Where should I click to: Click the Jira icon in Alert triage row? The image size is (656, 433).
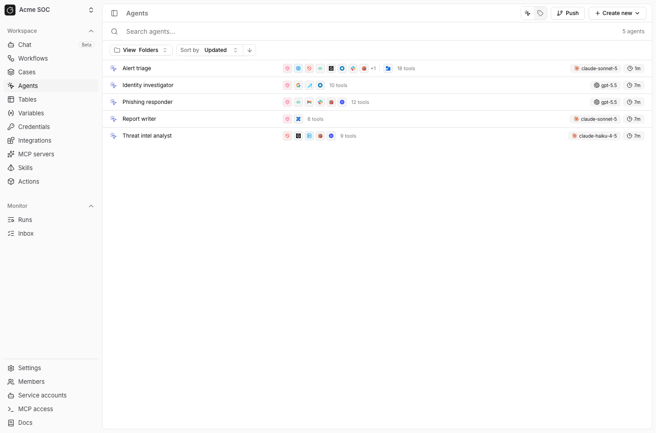click(388, 68)
